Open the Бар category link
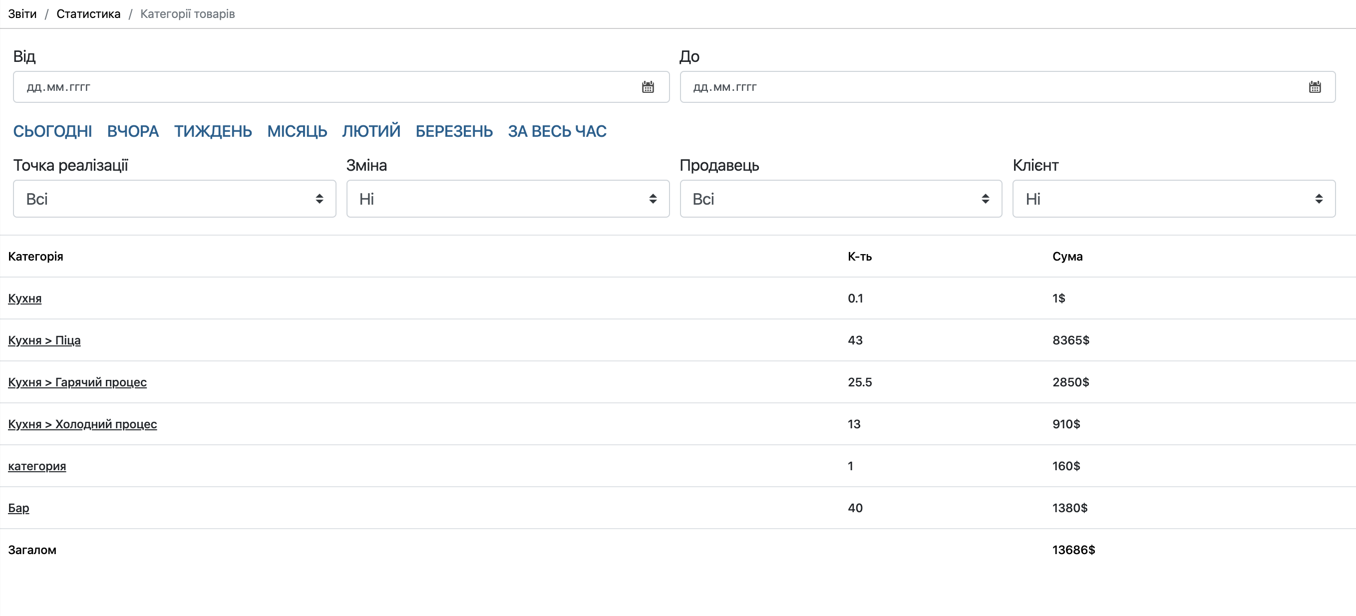This screenshot has height=616, width=1356. tap(18, 508)
